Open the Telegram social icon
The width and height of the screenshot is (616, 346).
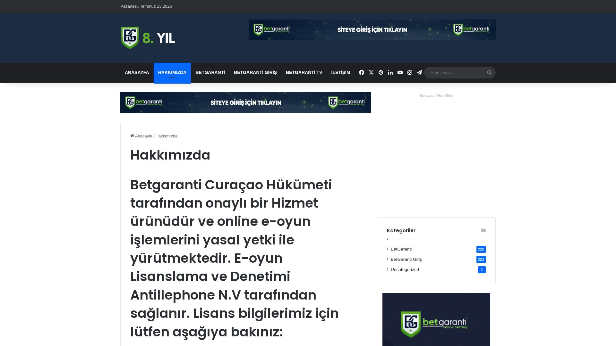(x=419, y=73)
